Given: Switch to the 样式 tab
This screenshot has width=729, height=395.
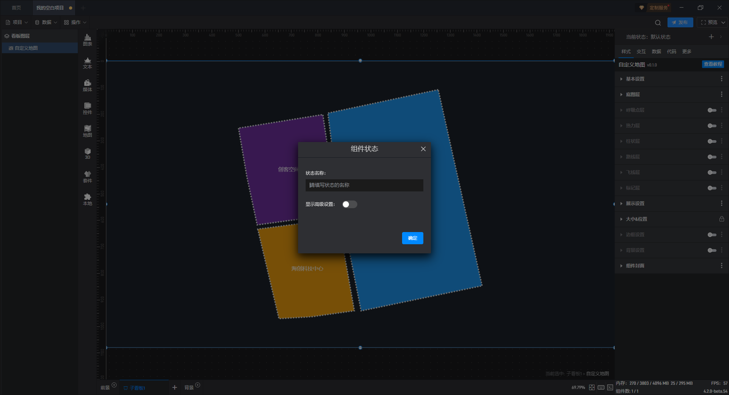Looking at the screenshot, I should tap(626, 51).
